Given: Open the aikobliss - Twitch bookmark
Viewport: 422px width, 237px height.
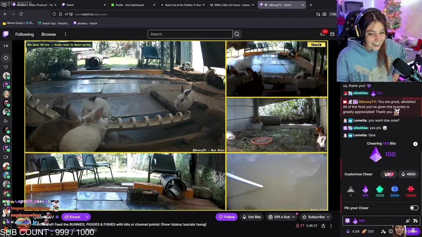Looking at the screenshot, I should click(85, 23).
